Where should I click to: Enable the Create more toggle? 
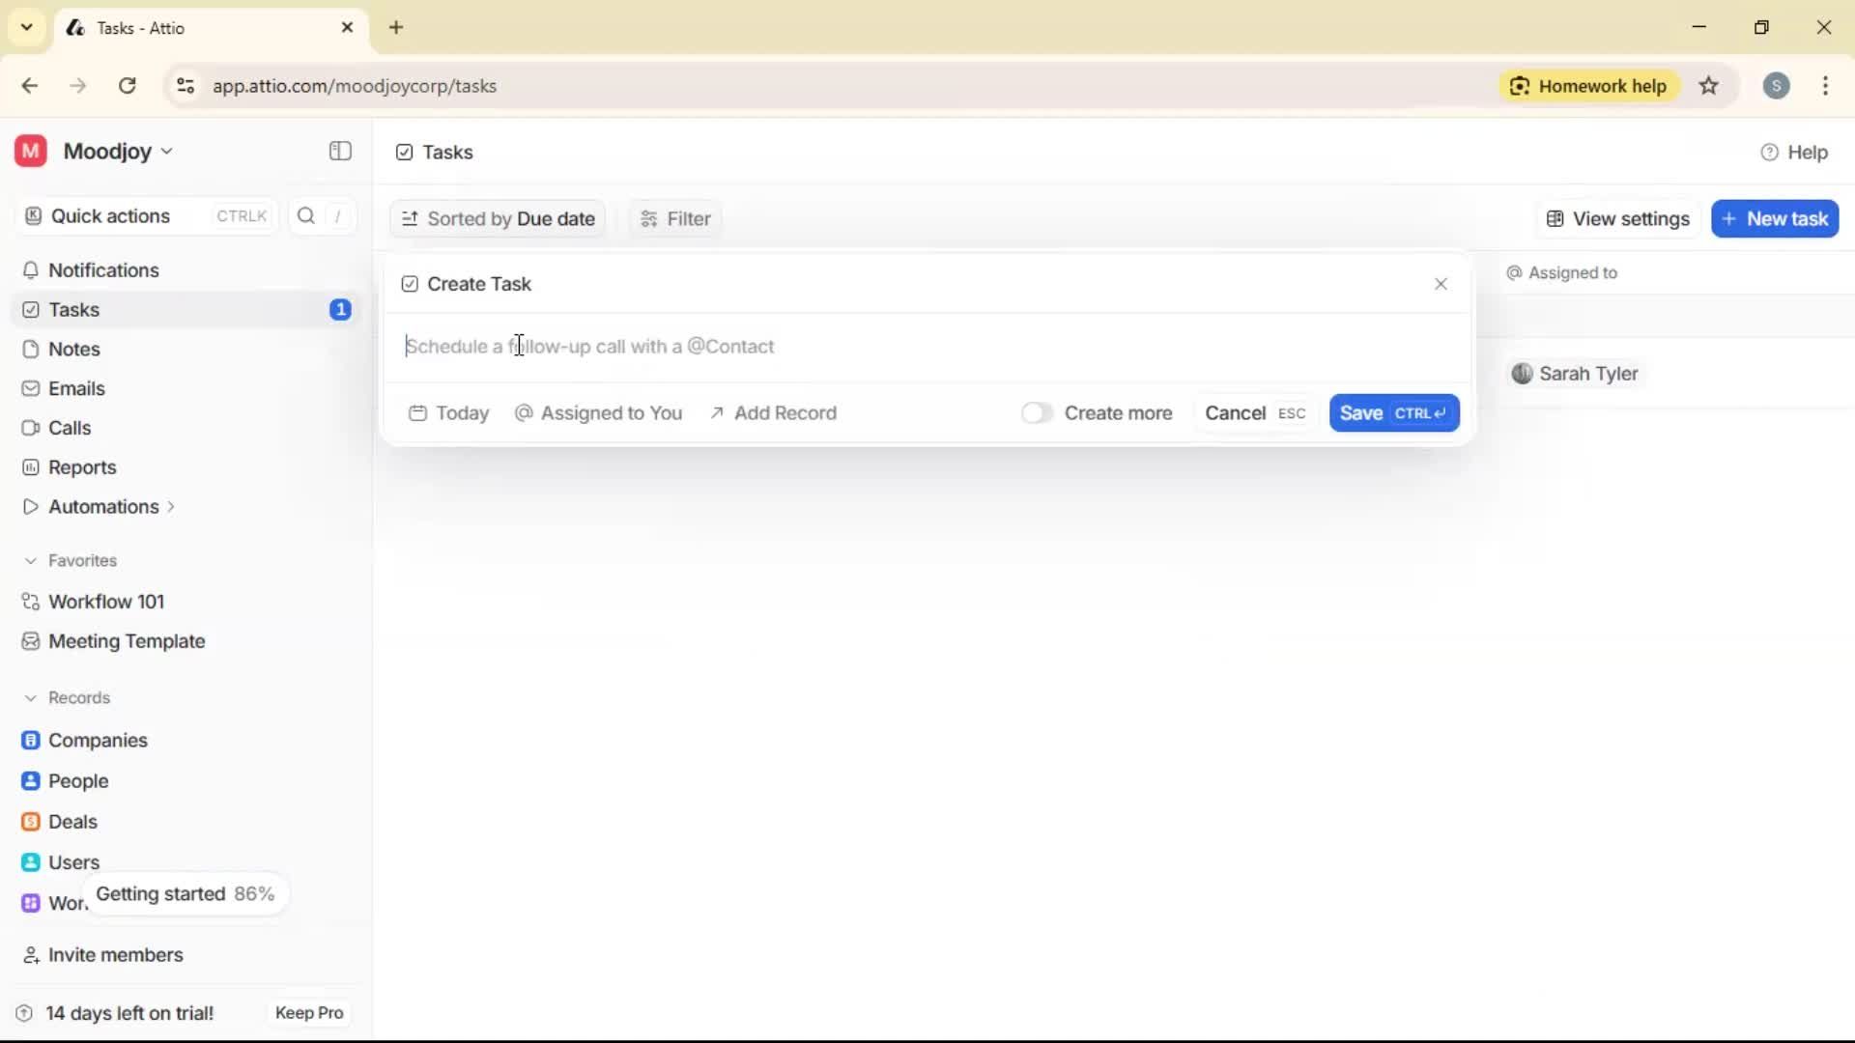pyautogui.click(x=1038, y=412)
